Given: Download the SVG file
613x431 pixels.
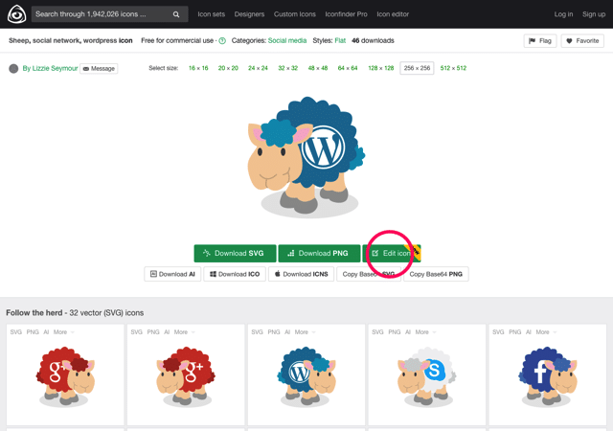Looking at the screenshot, I should point(235,254).
